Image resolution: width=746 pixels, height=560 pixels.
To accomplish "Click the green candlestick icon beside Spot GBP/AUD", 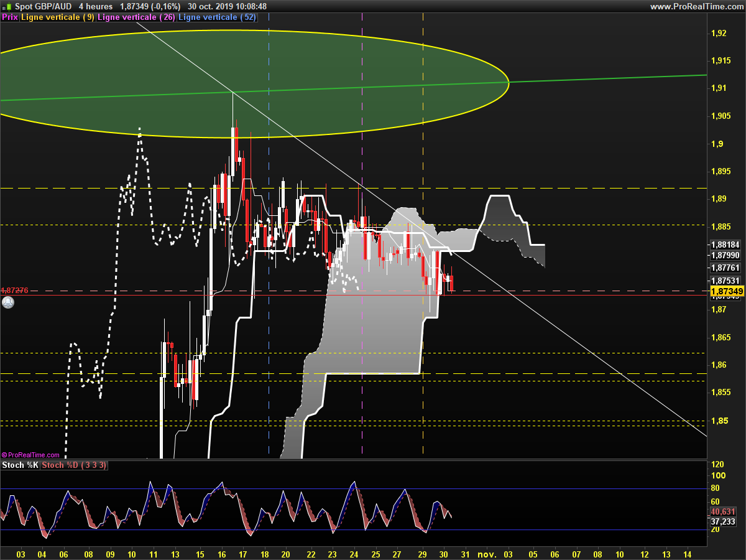I will (7, 6).
